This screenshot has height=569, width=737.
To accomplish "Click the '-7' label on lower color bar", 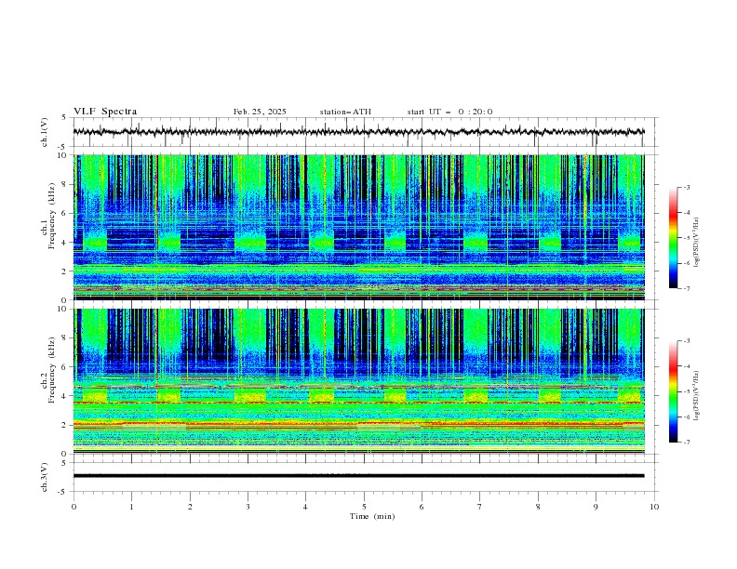I will pos(686,443).
